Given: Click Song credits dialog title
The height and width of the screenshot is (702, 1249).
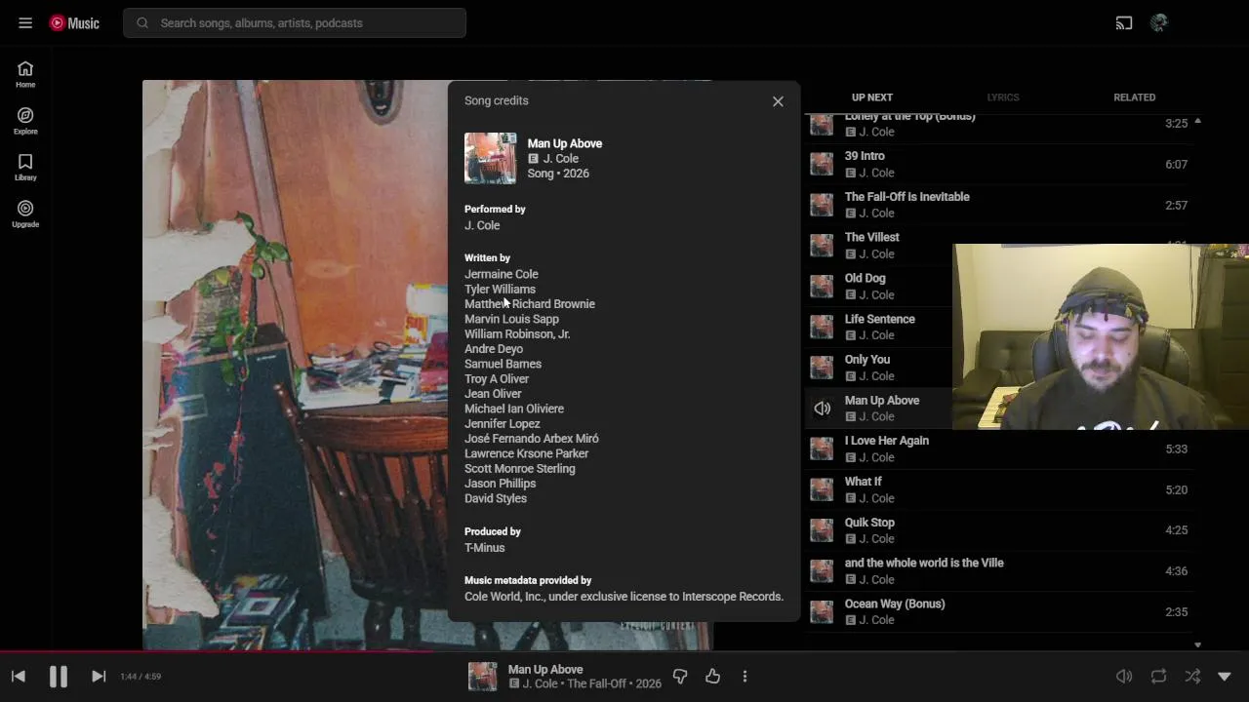Looking at the screenshot, I should [497, 100].
